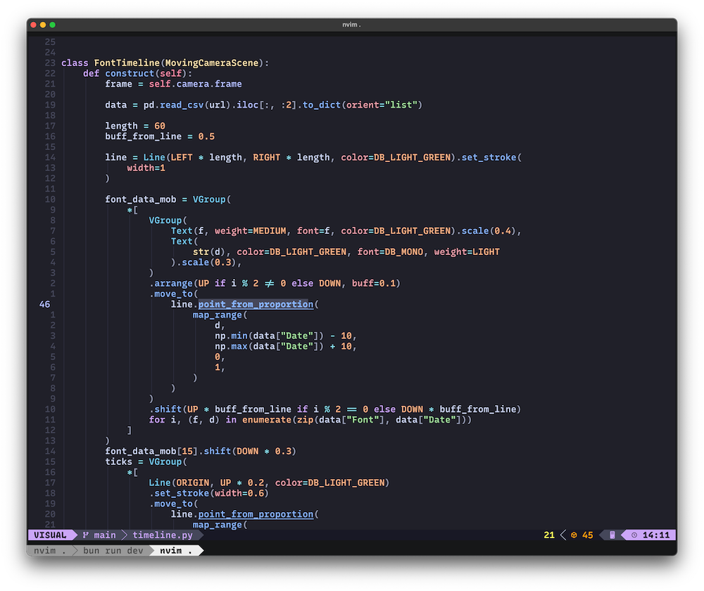Click 'read_csv' in the data assignment
The height and width of the screenshot is (591, 704).
182,105
